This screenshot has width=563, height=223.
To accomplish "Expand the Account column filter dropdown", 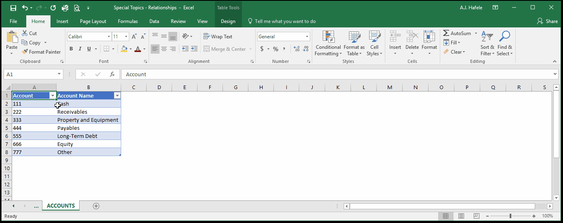I will [x=52, y=96].
